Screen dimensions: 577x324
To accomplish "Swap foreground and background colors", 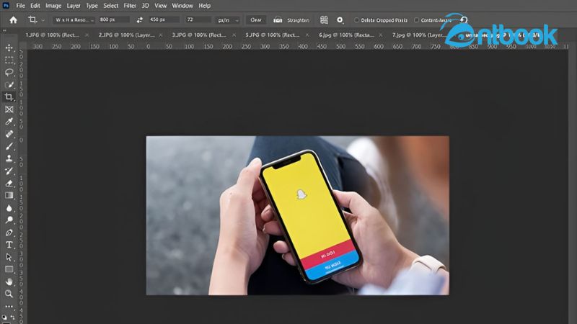I will (12, 317).
